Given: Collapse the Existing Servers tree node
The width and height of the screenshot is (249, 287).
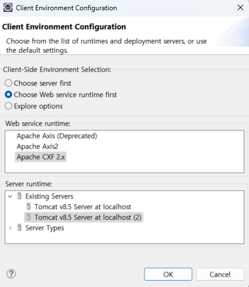Looking at the screenshot, I should (10, 196).
